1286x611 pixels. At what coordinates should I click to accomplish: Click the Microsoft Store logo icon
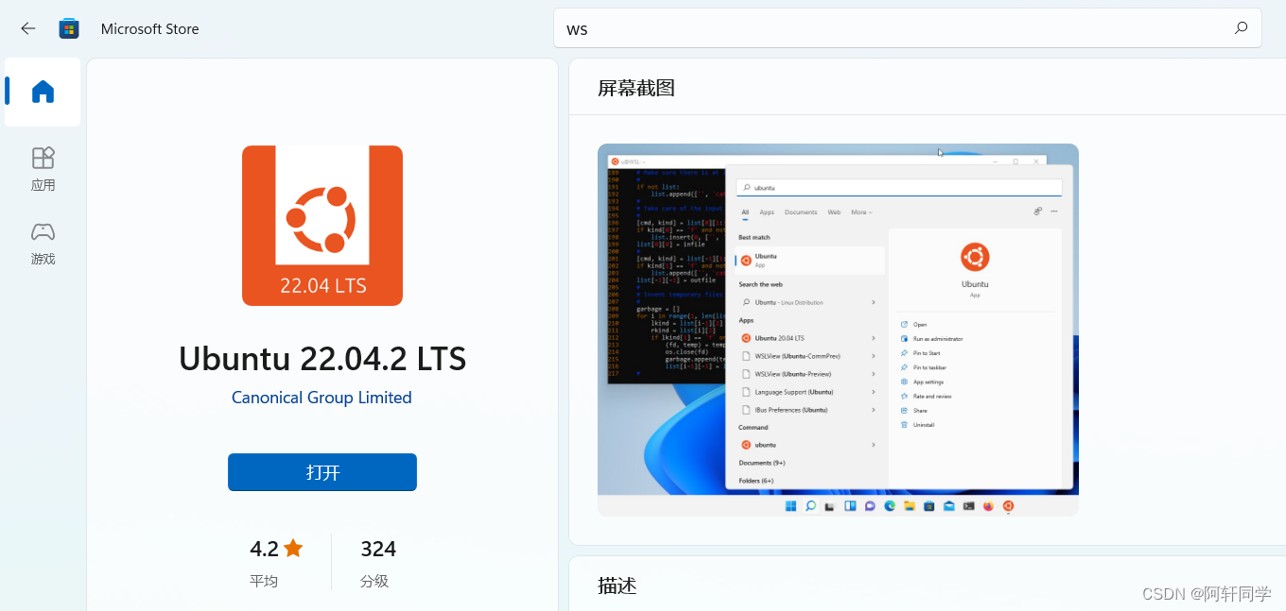pos(68,28)
